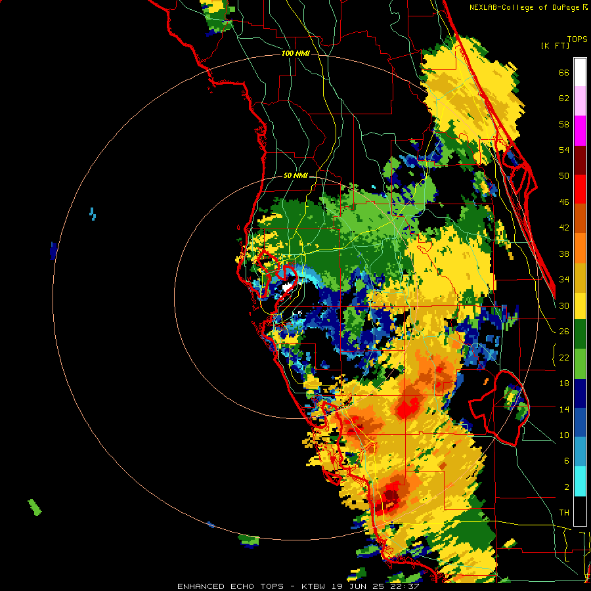Click the NEXLAB-College of DuPage credit
The width and height of the screenshot is (591, 591).
click(x=528, y=7)
